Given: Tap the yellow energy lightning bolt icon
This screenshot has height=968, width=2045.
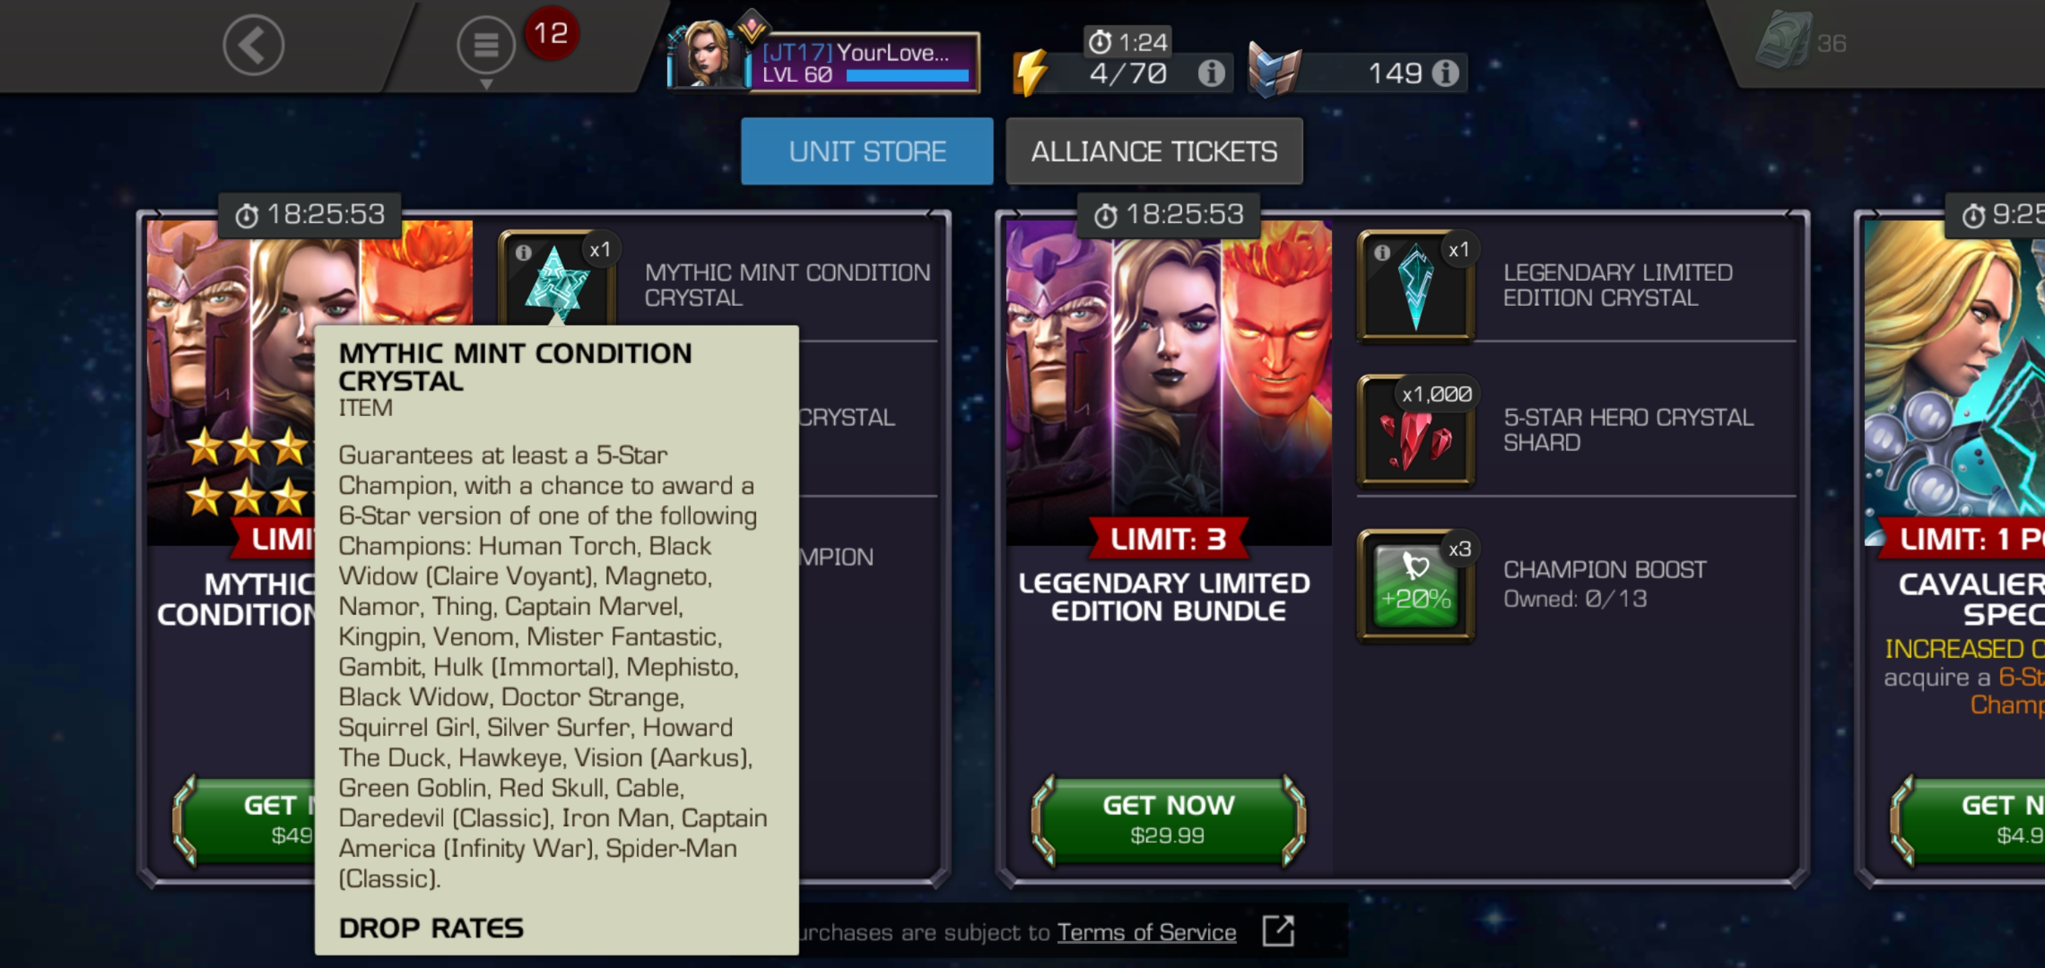Looking at the screenshot, I should click(1031, 72).
